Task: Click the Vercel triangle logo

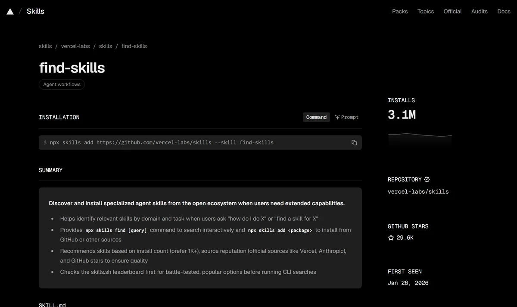Action: point(10,12)
